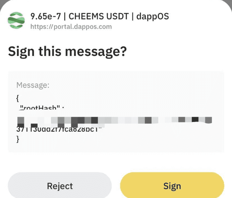Select the USDT word in title
232x198 pixels.
[x=117, y=16]
